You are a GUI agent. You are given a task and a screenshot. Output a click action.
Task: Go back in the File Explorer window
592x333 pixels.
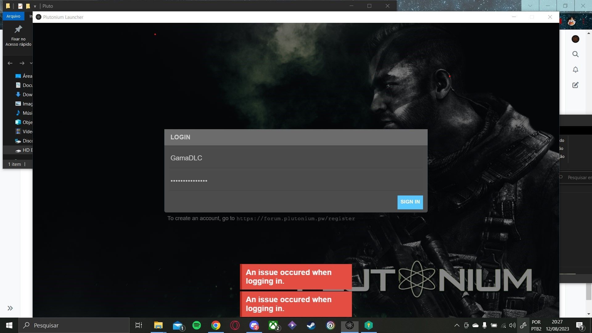click(10, 63)
